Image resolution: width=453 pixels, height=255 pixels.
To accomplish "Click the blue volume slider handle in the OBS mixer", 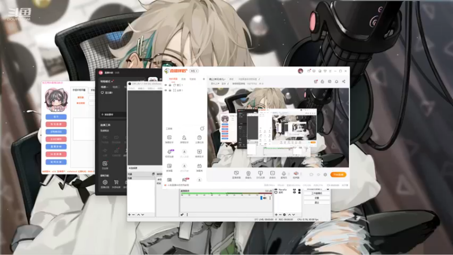I will pyautogui.click(x=261, y=198).
